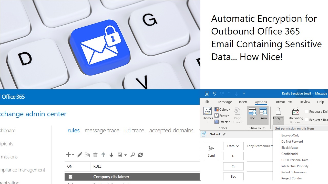The width and height of the screenshot is (328, 184).
Task: Open the accepted domains tab
Action: (171, 130)
